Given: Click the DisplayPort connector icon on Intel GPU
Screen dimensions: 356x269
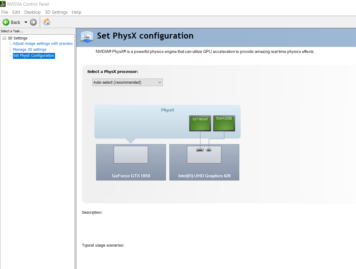Looking at the screenshot, I should coord(200,150).
